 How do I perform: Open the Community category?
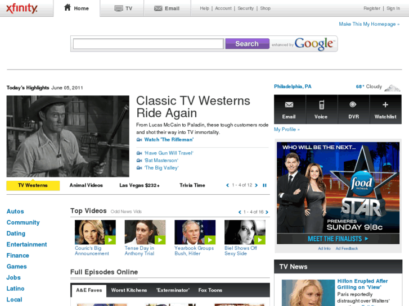click(x=23, y=222)
